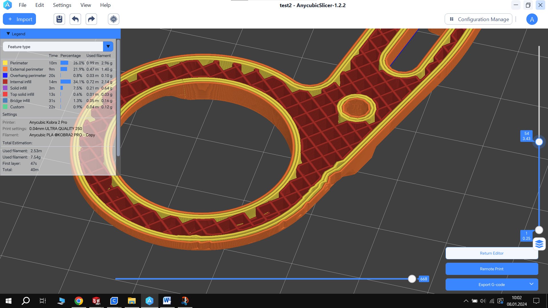
Task: Click the volume tray icon
Action: click(x=483, y=301)
